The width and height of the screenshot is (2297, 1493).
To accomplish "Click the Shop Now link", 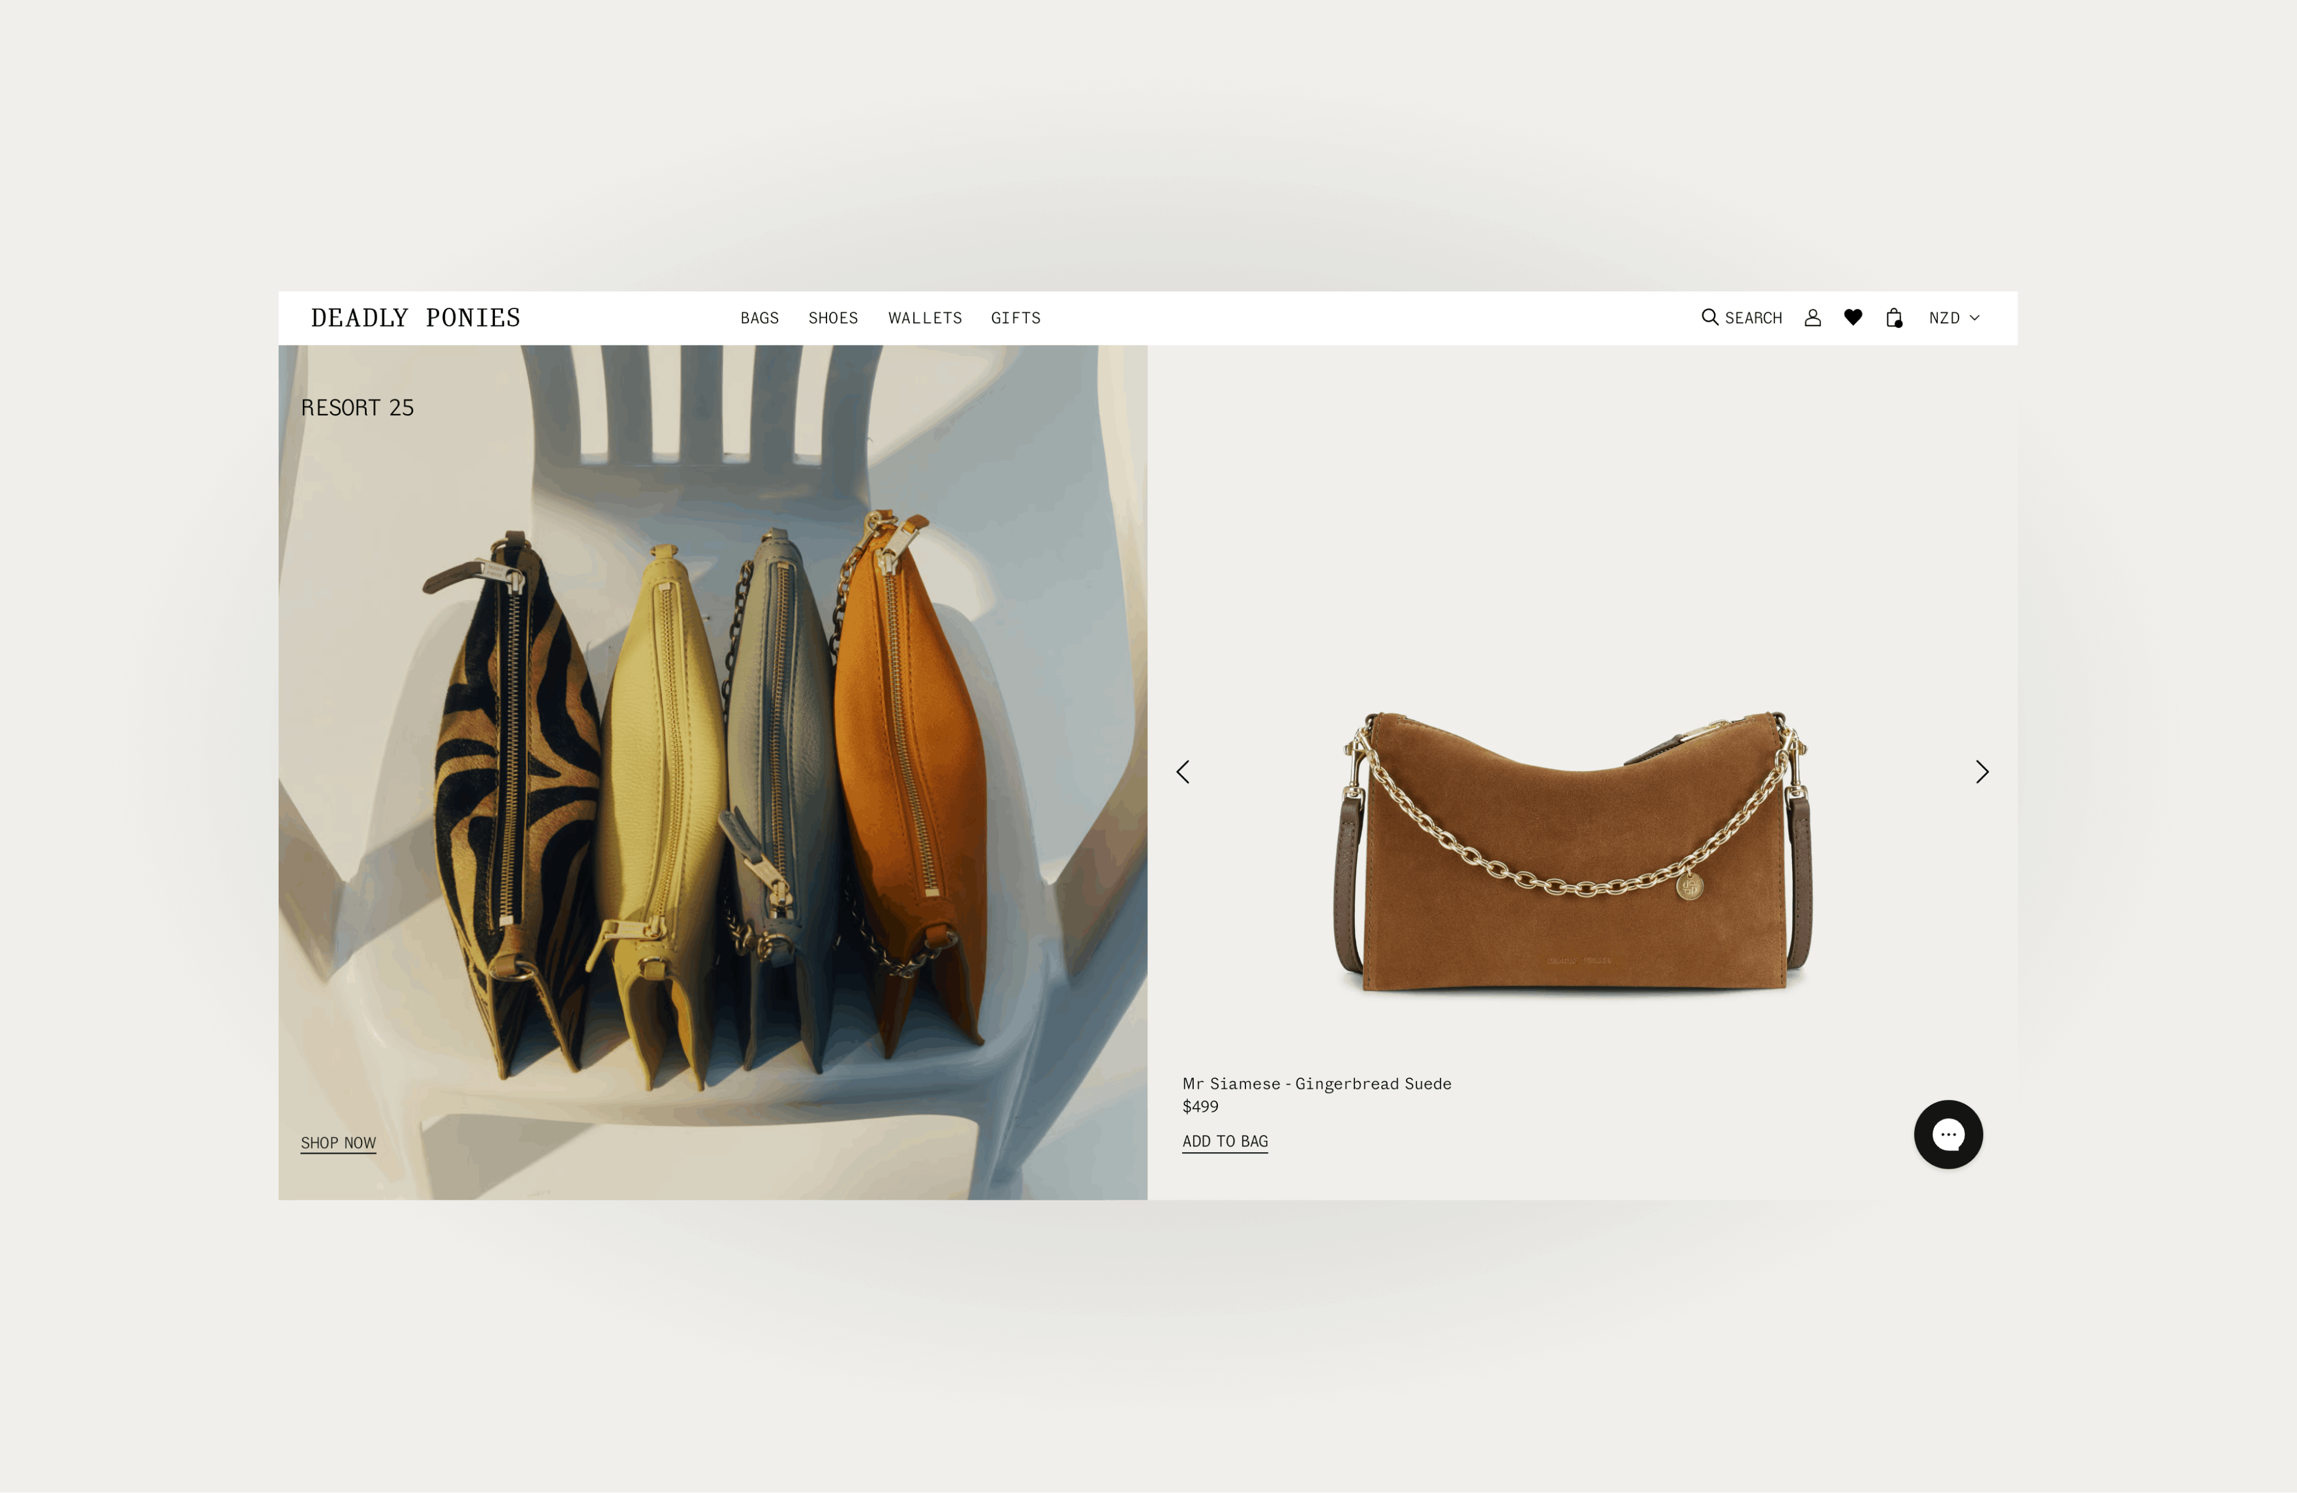I will tap(338, 1143).
